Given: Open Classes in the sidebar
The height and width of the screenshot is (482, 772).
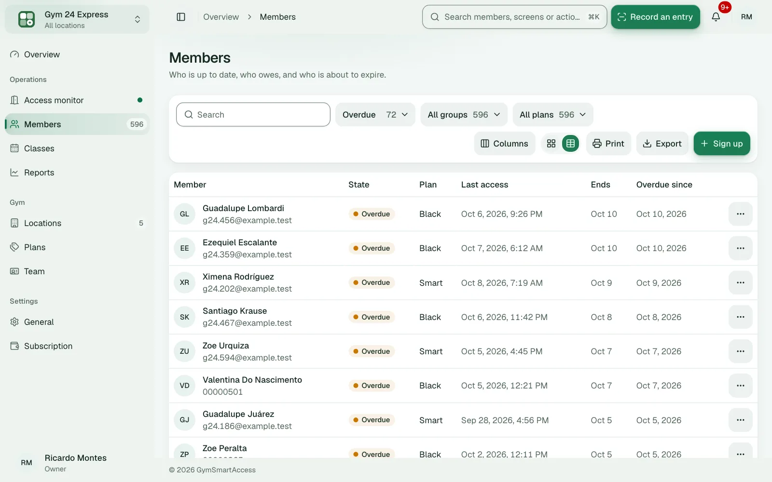Looking at the screenshot, I should [77, 148].
